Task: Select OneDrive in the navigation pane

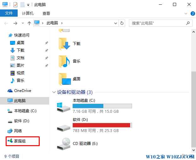Action: click(x=19, y=91)
